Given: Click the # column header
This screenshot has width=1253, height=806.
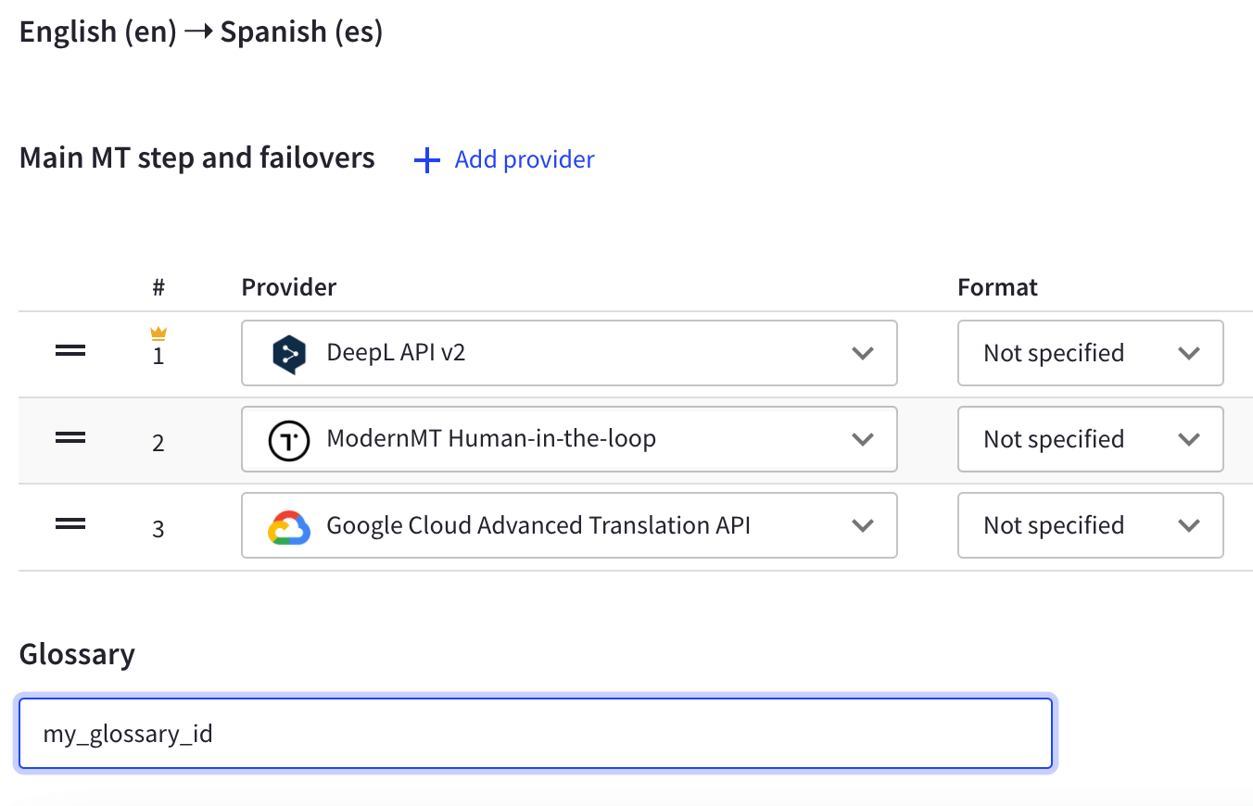Looking at the screenshot, I should (x=158, y=287).
